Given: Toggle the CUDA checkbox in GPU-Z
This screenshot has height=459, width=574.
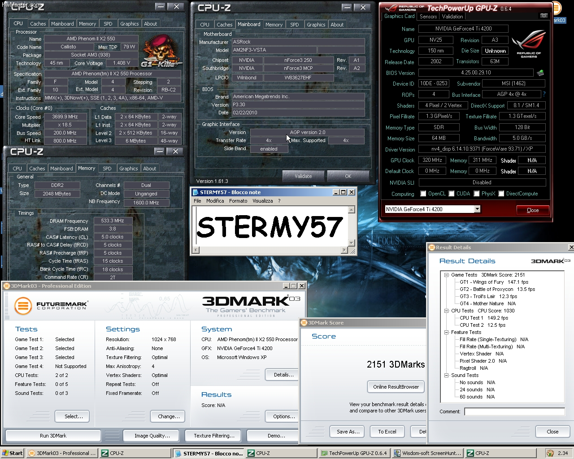Looking at the screenshot, I should [x=451, y=194].
